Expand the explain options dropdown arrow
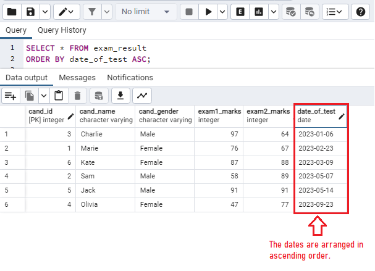This screenshot has height=271, width=375. (x=274, y=12)
